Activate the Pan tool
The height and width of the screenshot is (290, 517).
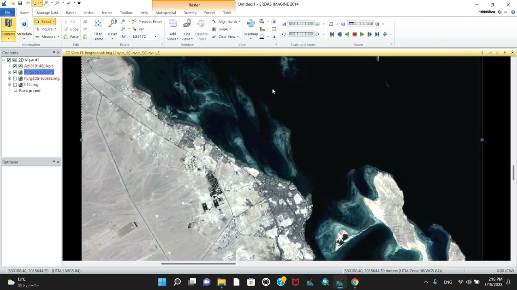click(139, 29)
